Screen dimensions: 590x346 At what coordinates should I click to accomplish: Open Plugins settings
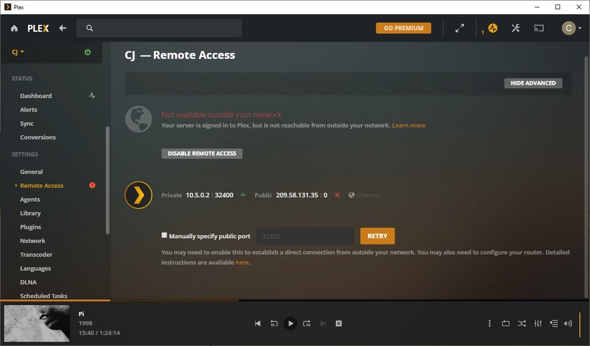31,227
